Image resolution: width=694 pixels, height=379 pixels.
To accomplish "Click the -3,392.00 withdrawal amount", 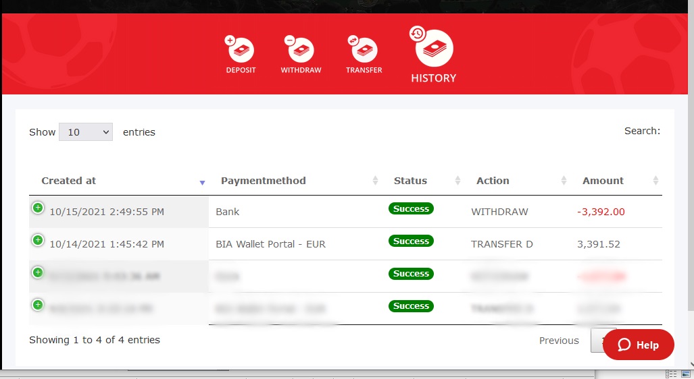I will [x=601, y=212].
